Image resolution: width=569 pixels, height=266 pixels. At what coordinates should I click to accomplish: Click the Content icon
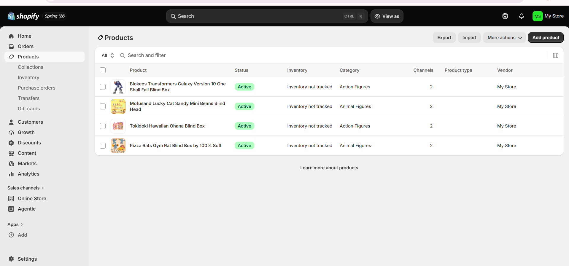(x=11, y=153)
